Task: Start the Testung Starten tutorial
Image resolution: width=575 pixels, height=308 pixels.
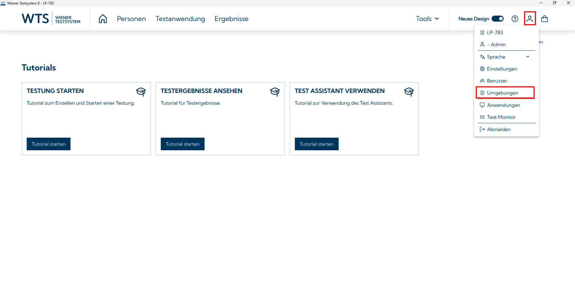Action: (x=49, y=144)
